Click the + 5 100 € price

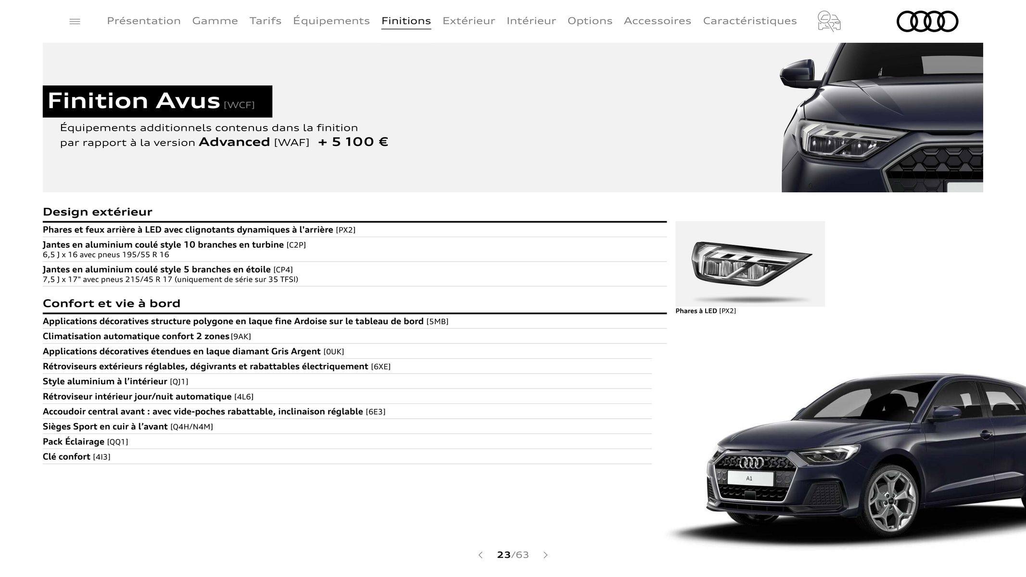click(x=353, y=142)
